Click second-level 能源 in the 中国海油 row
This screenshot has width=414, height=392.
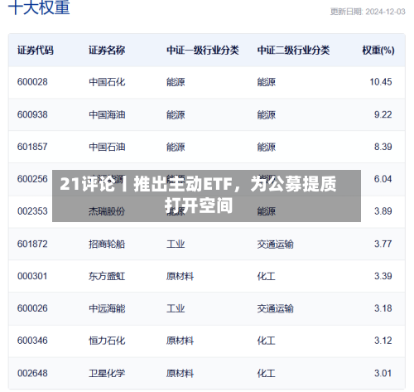tap(267, 114)
